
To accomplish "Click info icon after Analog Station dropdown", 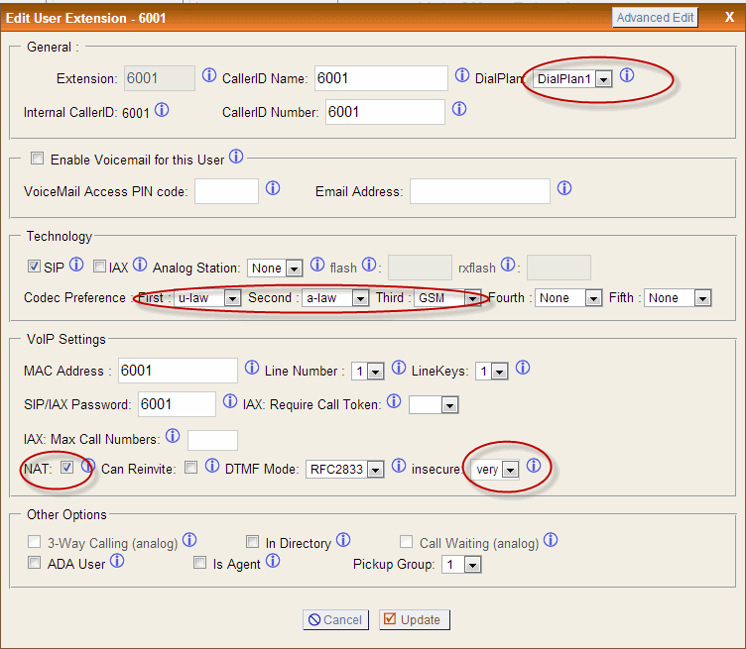I will click(x=317, y=265).
